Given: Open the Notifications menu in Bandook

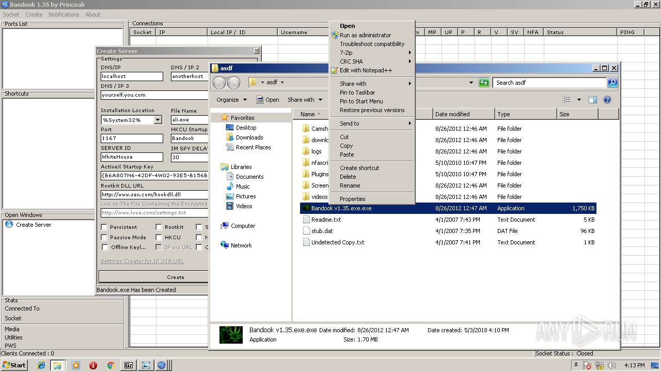Looking at the screenshot, I should click(64, 14).
